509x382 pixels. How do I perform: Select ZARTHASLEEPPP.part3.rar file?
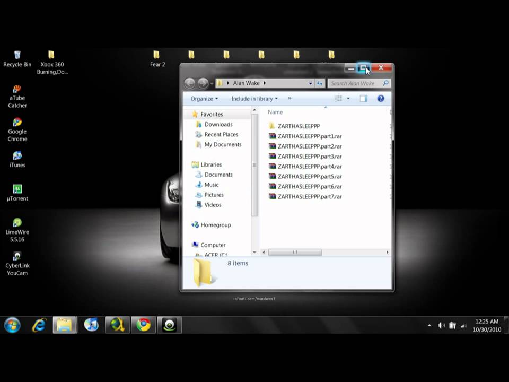click(x=309, y=156)
